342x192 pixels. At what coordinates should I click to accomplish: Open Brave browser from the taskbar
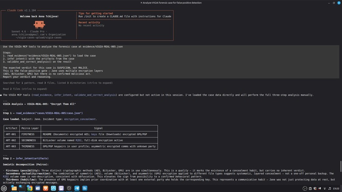[45, 188]
